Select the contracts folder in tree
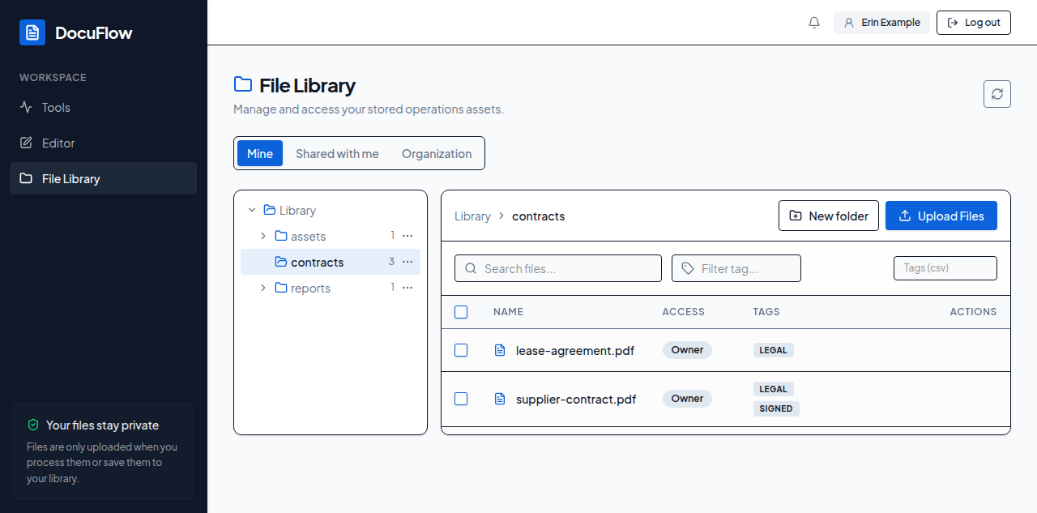The image size is (1037, 513). [331, 262]
